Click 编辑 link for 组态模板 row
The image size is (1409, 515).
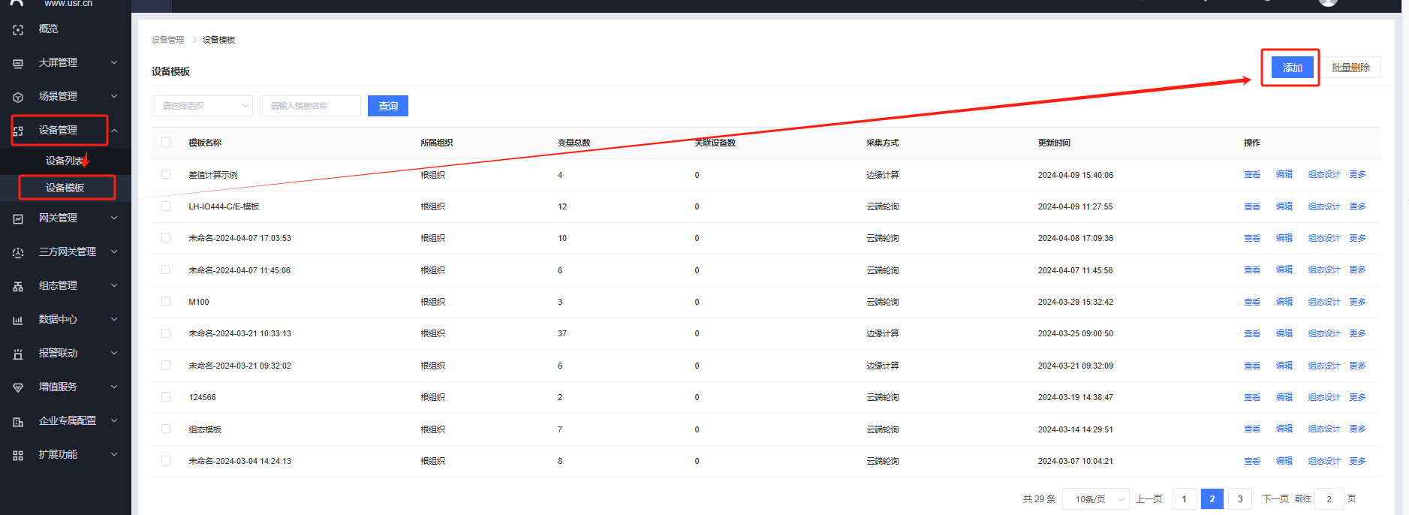click(1284, 429)
